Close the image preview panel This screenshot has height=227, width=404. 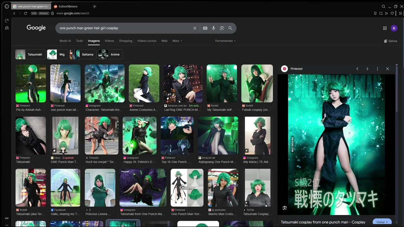click(x=388, y=69)
